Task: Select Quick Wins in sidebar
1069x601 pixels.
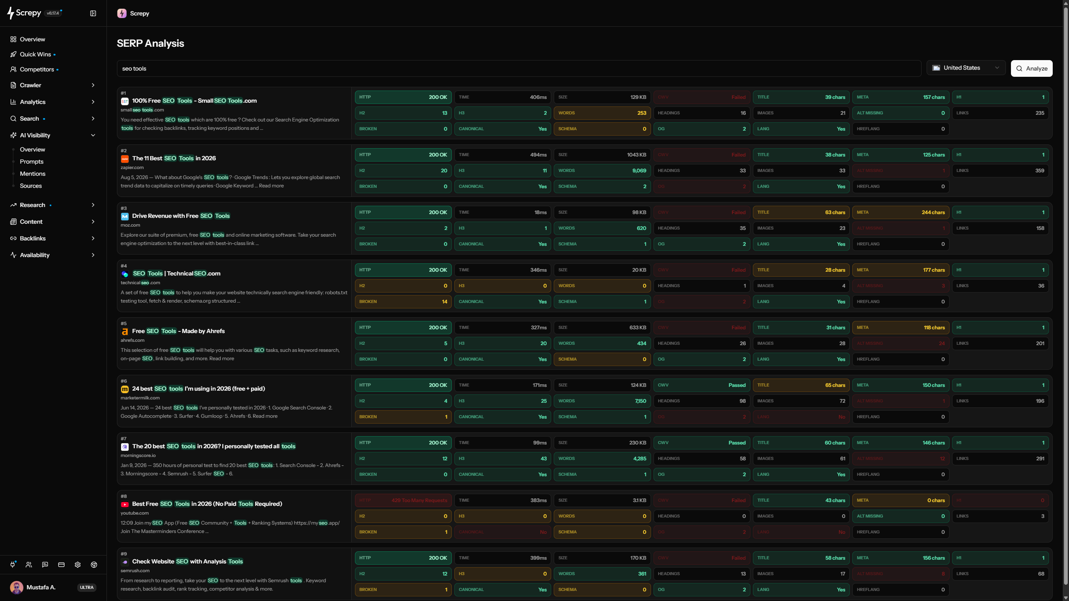Action: [35, 54]
